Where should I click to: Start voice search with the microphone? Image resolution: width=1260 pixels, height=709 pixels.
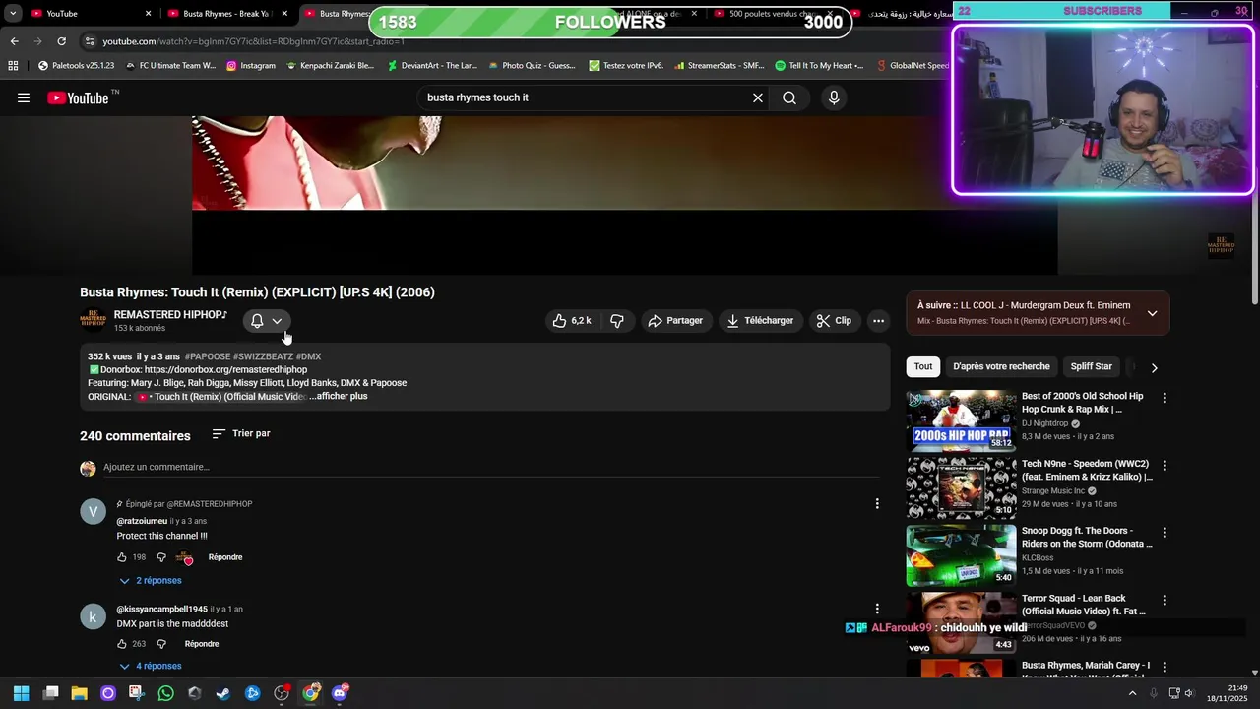click(x=834, y=97)
